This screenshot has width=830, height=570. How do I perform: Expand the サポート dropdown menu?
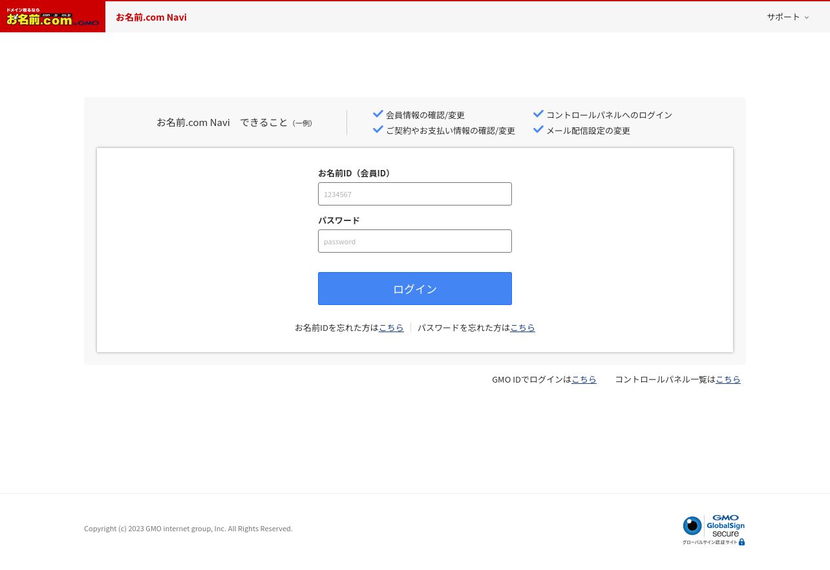[787, 17]
